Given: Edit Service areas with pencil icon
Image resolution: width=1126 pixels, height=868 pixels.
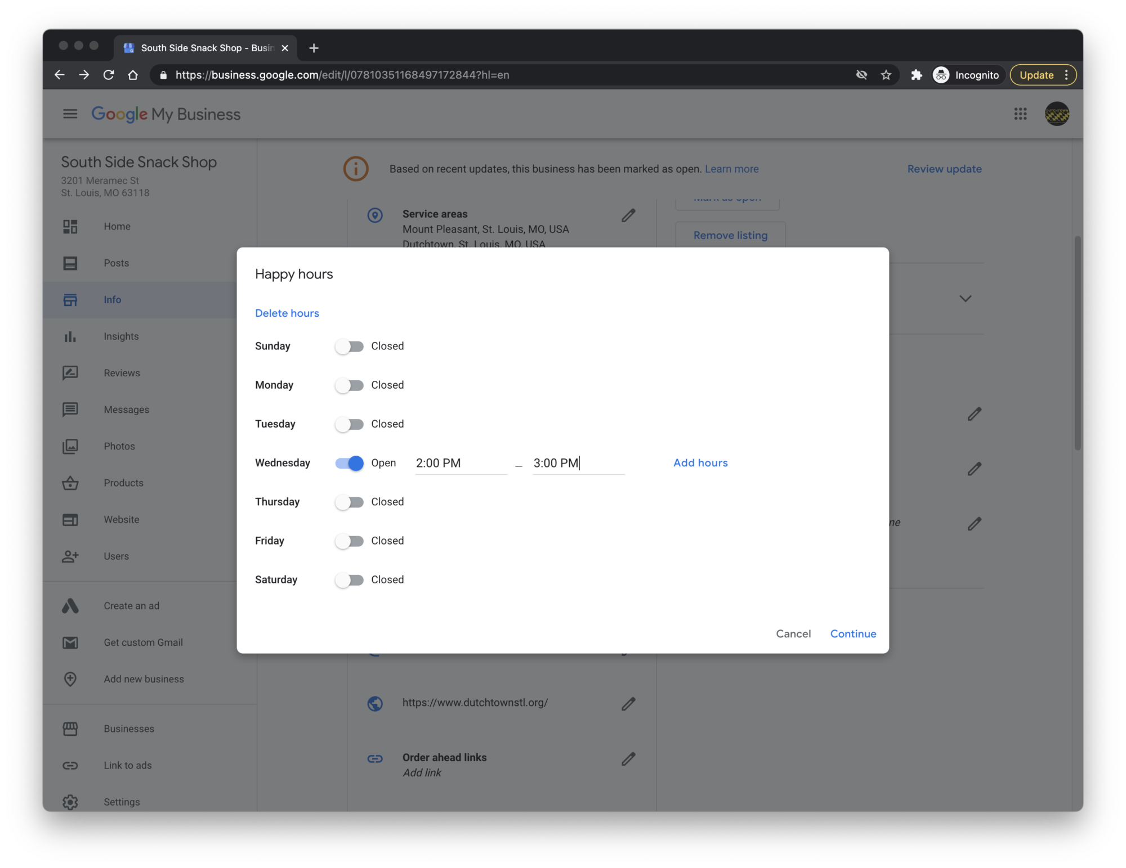Looking at the screenshot, I should point(628,215).
